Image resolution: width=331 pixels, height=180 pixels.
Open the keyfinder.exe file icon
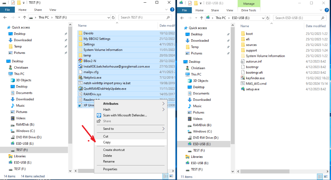point(243,78)
